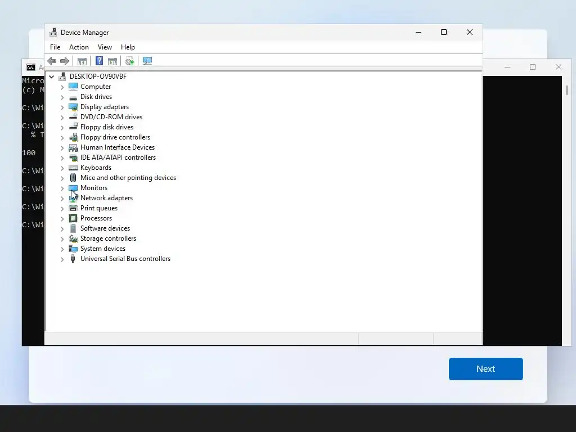576x432 pixels.
Task: Open the Help menu
Action: (128, 47)
